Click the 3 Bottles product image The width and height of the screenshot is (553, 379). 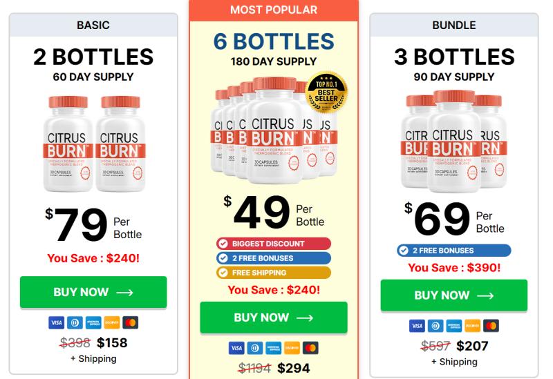[453, 142]
